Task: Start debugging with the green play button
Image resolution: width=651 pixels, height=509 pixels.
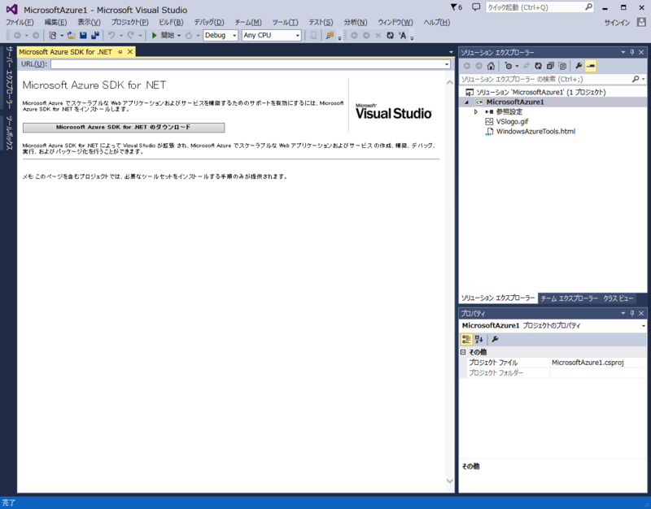Action: point(154,35)
